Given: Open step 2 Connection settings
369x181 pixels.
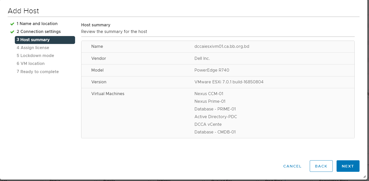Looking at the screenshot, I should tap(39, 31).
